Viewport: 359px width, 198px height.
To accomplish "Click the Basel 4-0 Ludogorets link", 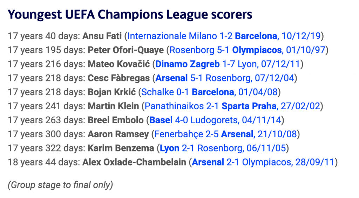I will point(215,120).
